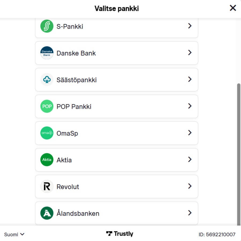Click the S-Pankki green logo icon

[x=47, y=26]
